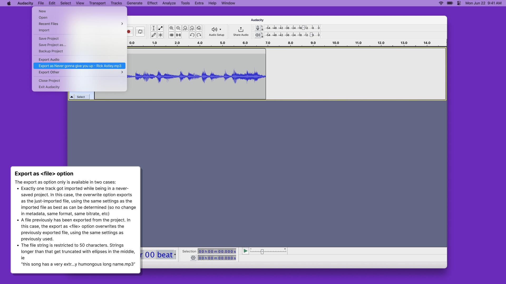Trim audio outside selection icon
The width and height of the screenshot is (506, 284).
[x=172, y=35]
